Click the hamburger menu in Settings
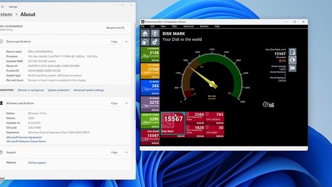Viewport: 332px width, 187px height. 2,7
